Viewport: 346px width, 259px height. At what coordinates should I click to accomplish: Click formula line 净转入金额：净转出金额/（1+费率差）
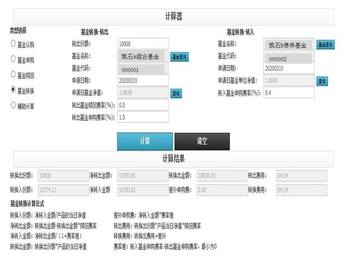tap(46, 236)
